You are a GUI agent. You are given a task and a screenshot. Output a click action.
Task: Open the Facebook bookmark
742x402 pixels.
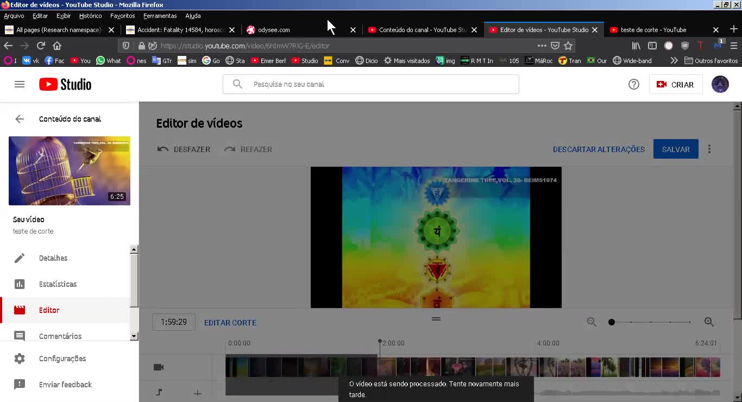(54, 61)
